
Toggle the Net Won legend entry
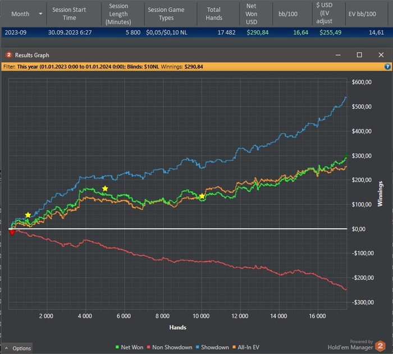129,347
